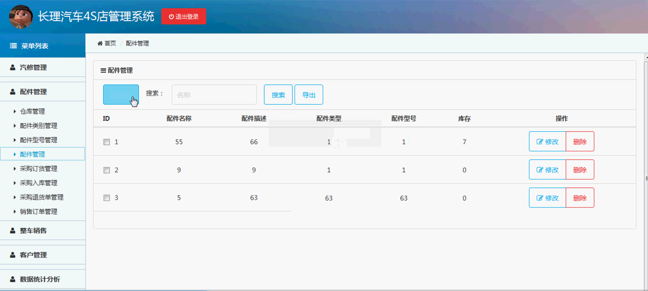The height and width of the screenshot is (291, 648).
Task: Click the home icon in breadcrumb
Action: (99, 44)
